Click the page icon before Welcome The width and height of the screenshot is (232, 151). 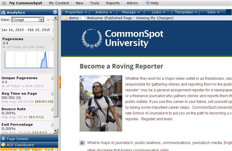pyautogui.click(x=83, y=18)
